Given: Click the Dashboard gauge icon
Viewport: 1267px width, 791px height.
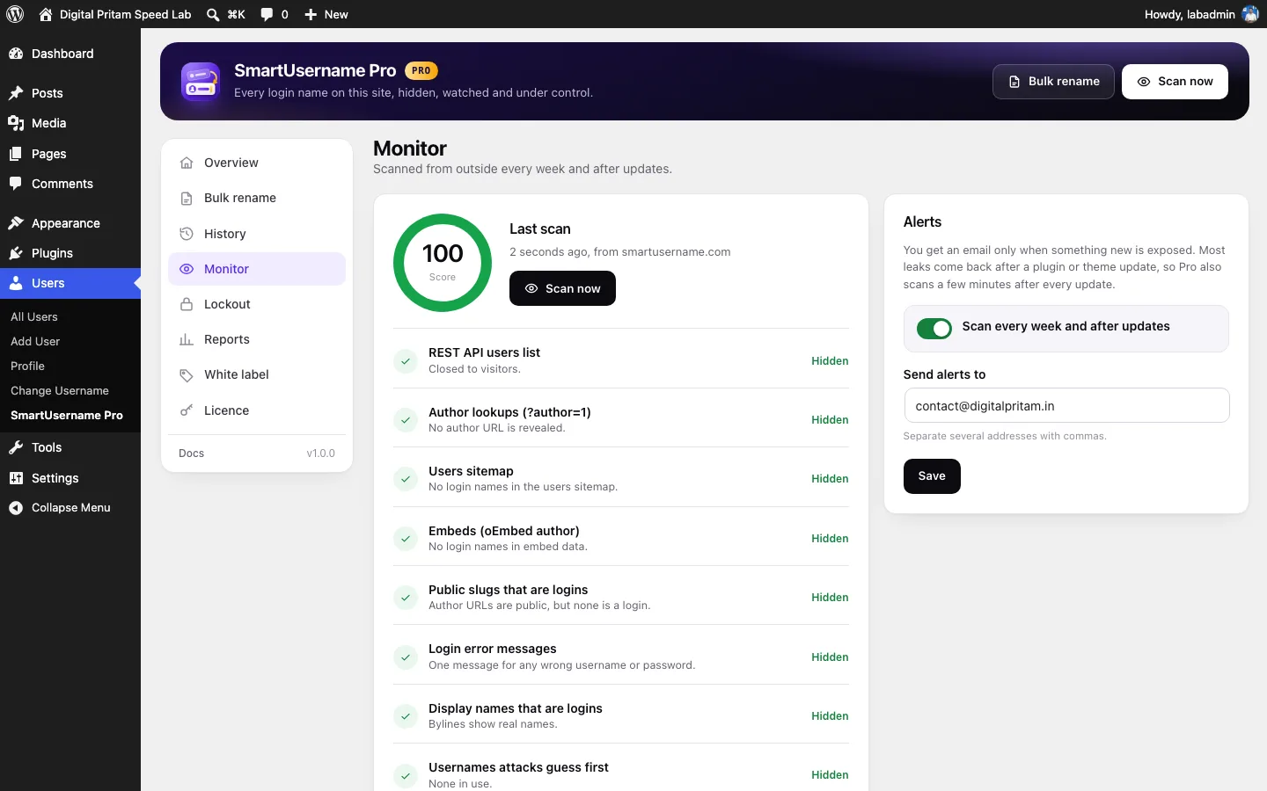Looking at the screenshot, I should point(16,54).
